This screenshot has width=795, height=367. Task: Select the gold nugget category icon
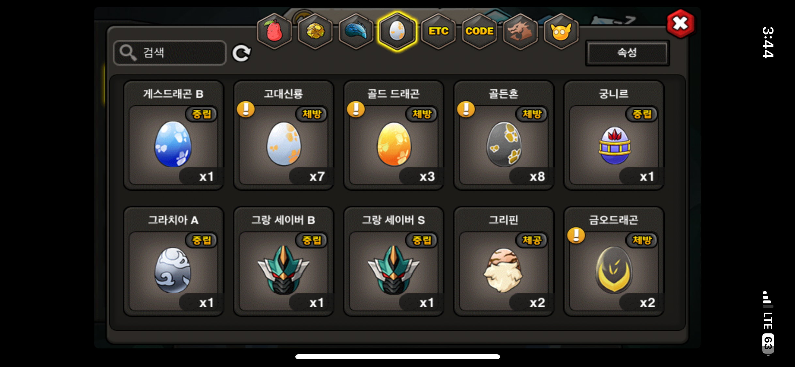[315, 31]
